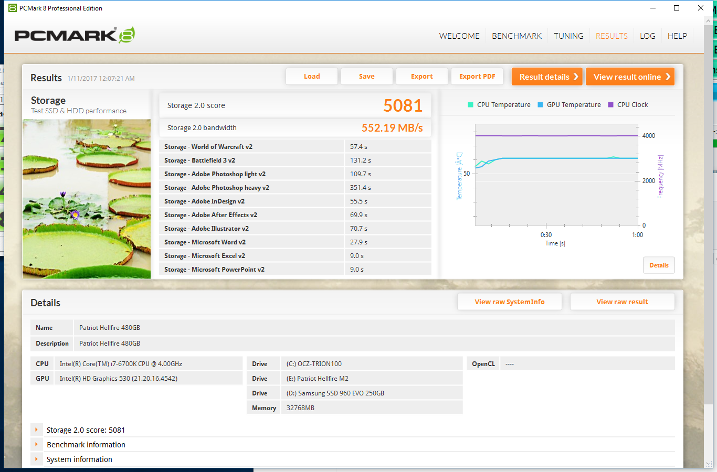
Task: Expand the System information section
Action: pyautogui.click(x=36, y=459)
